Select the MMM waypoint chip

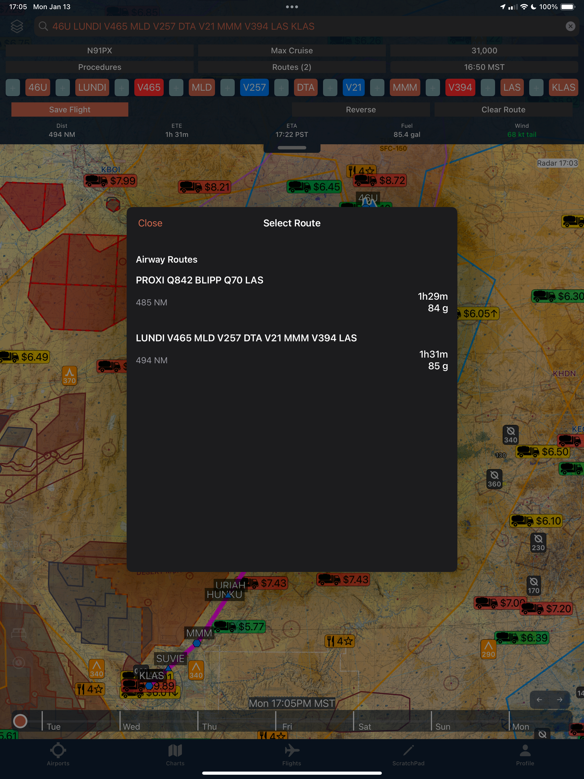(405, 87)
